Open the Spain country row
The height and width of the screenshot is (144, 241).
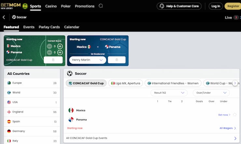tap(32, 122)
